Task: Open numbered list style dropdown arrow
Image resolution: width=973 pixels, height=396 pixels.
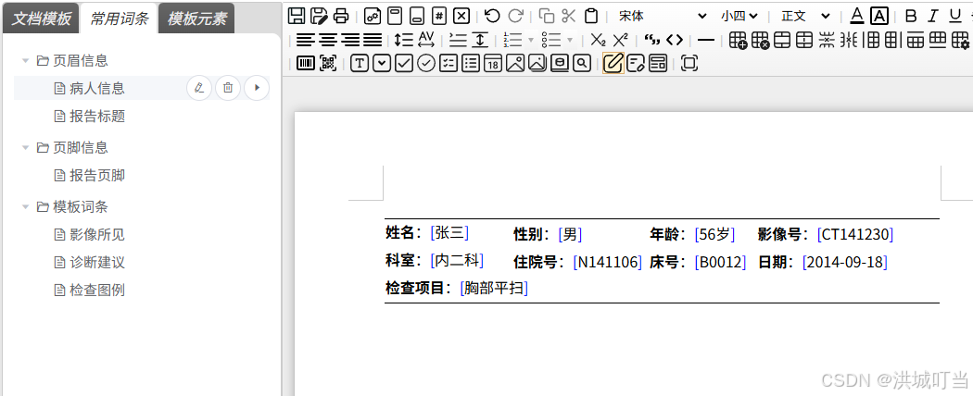Action: tap(531, 41)
